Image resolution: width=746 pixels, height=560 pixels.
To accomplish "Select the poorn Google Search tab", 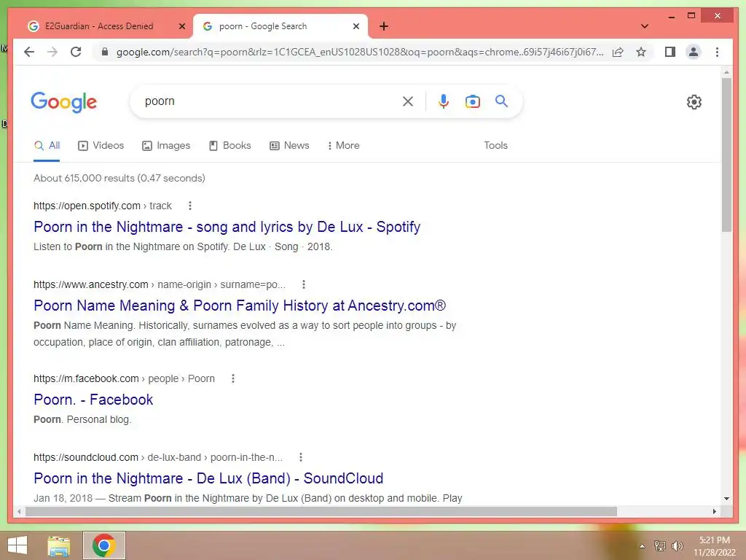I will point(280,26).
